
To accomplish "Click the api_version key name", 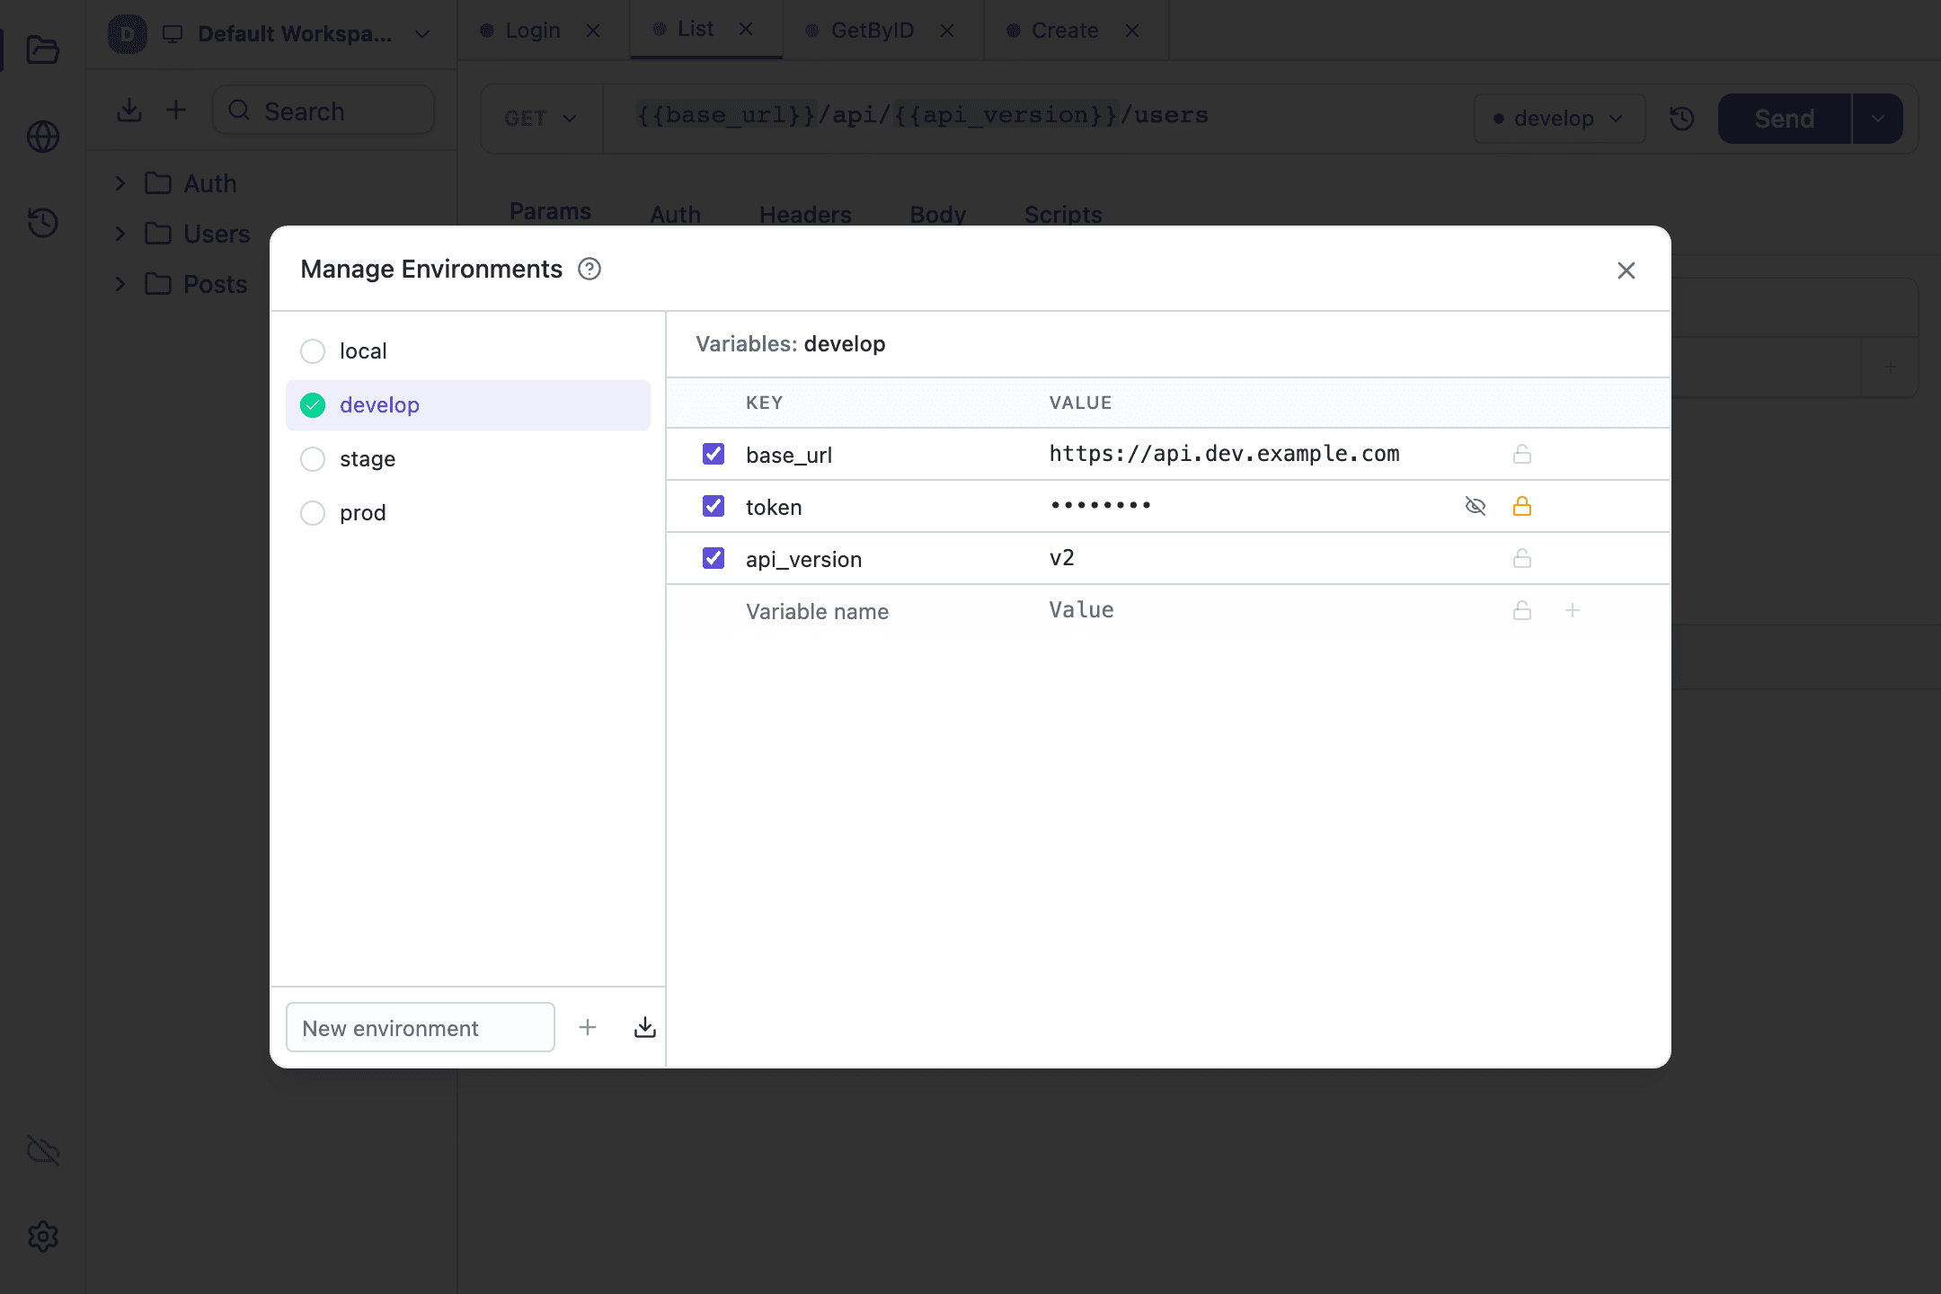I will [803, 559].
